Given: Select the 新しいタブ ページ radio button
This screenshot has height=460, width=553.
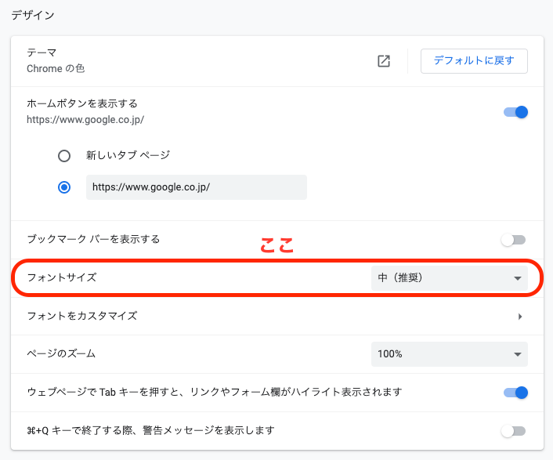Looking at the screenshot, I should [64, 156].
